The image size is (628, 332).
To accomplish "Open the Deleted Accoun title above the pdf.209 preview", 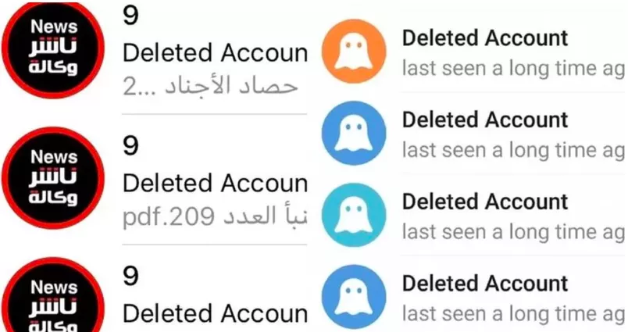I will [215, 183].
